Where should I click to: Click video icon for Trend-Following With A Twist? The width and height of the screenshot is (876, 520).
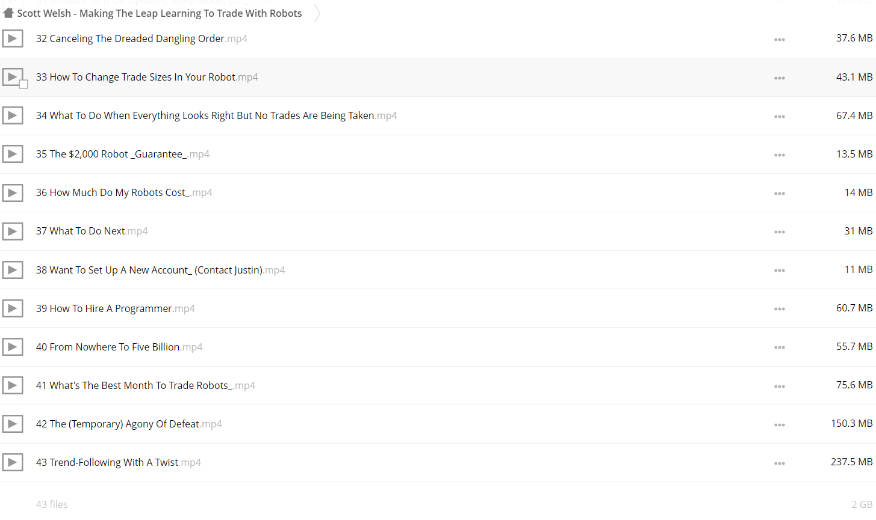12,462
